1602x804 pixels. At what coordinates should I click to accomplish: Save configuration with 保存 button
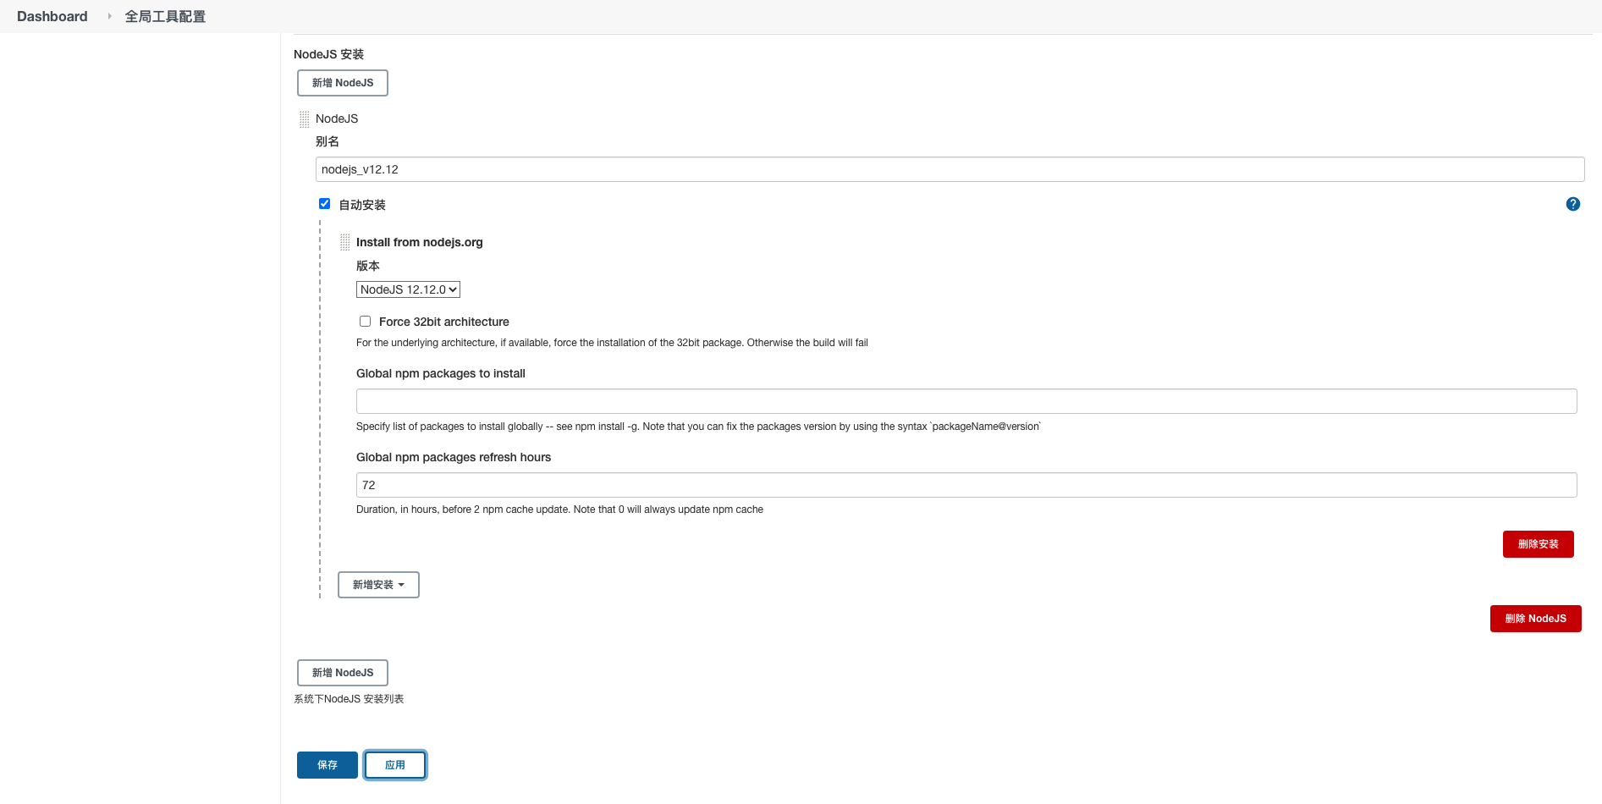[328, 765]
